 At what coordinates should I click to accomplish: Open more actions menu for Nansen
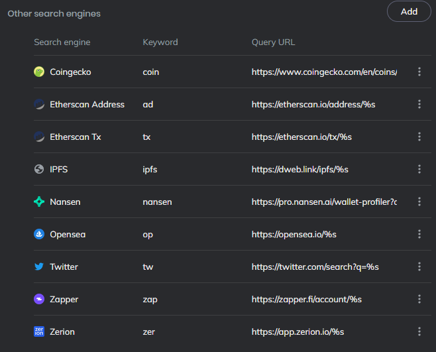click(x=419, y=202)
